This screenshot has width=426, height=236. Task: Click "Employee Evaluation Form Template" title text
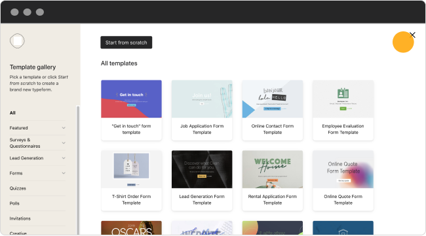tap(343, 129)
